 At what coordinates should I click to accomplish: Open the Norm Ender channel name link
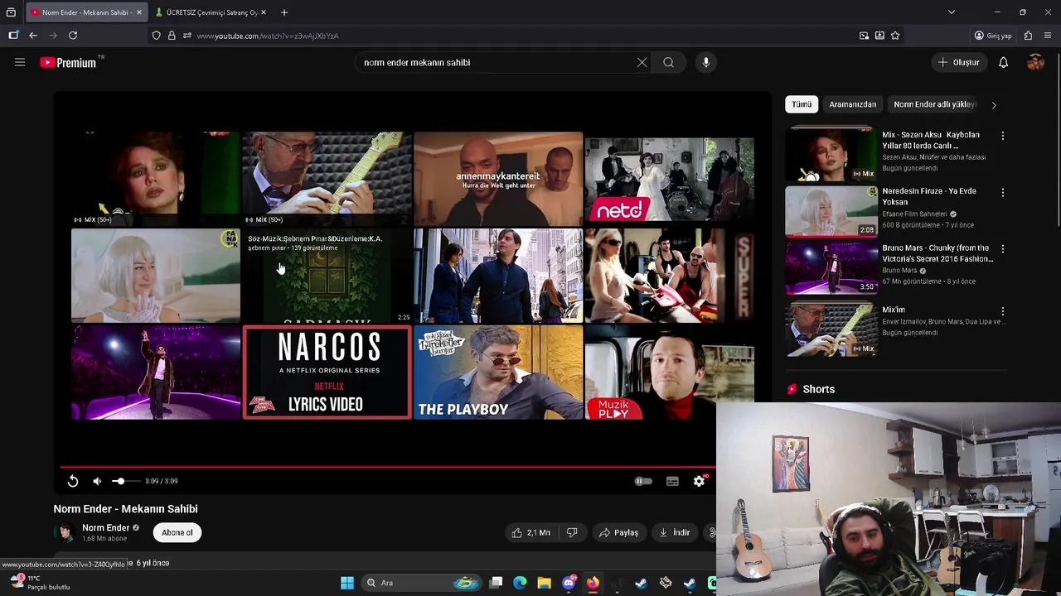coord(105,527)
